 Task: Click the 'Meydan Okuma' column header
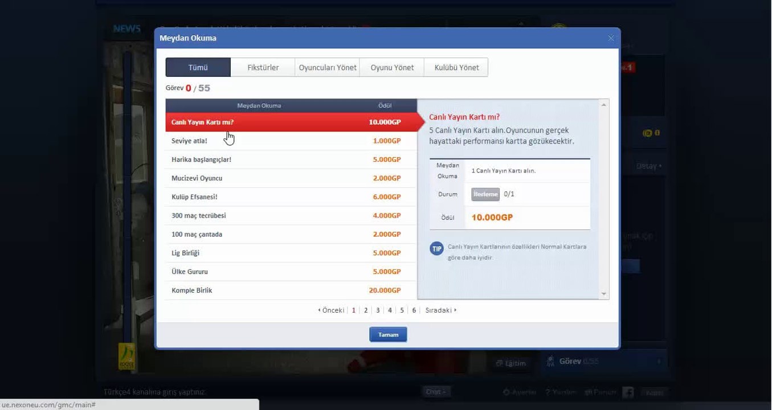(x=259, y=106)
